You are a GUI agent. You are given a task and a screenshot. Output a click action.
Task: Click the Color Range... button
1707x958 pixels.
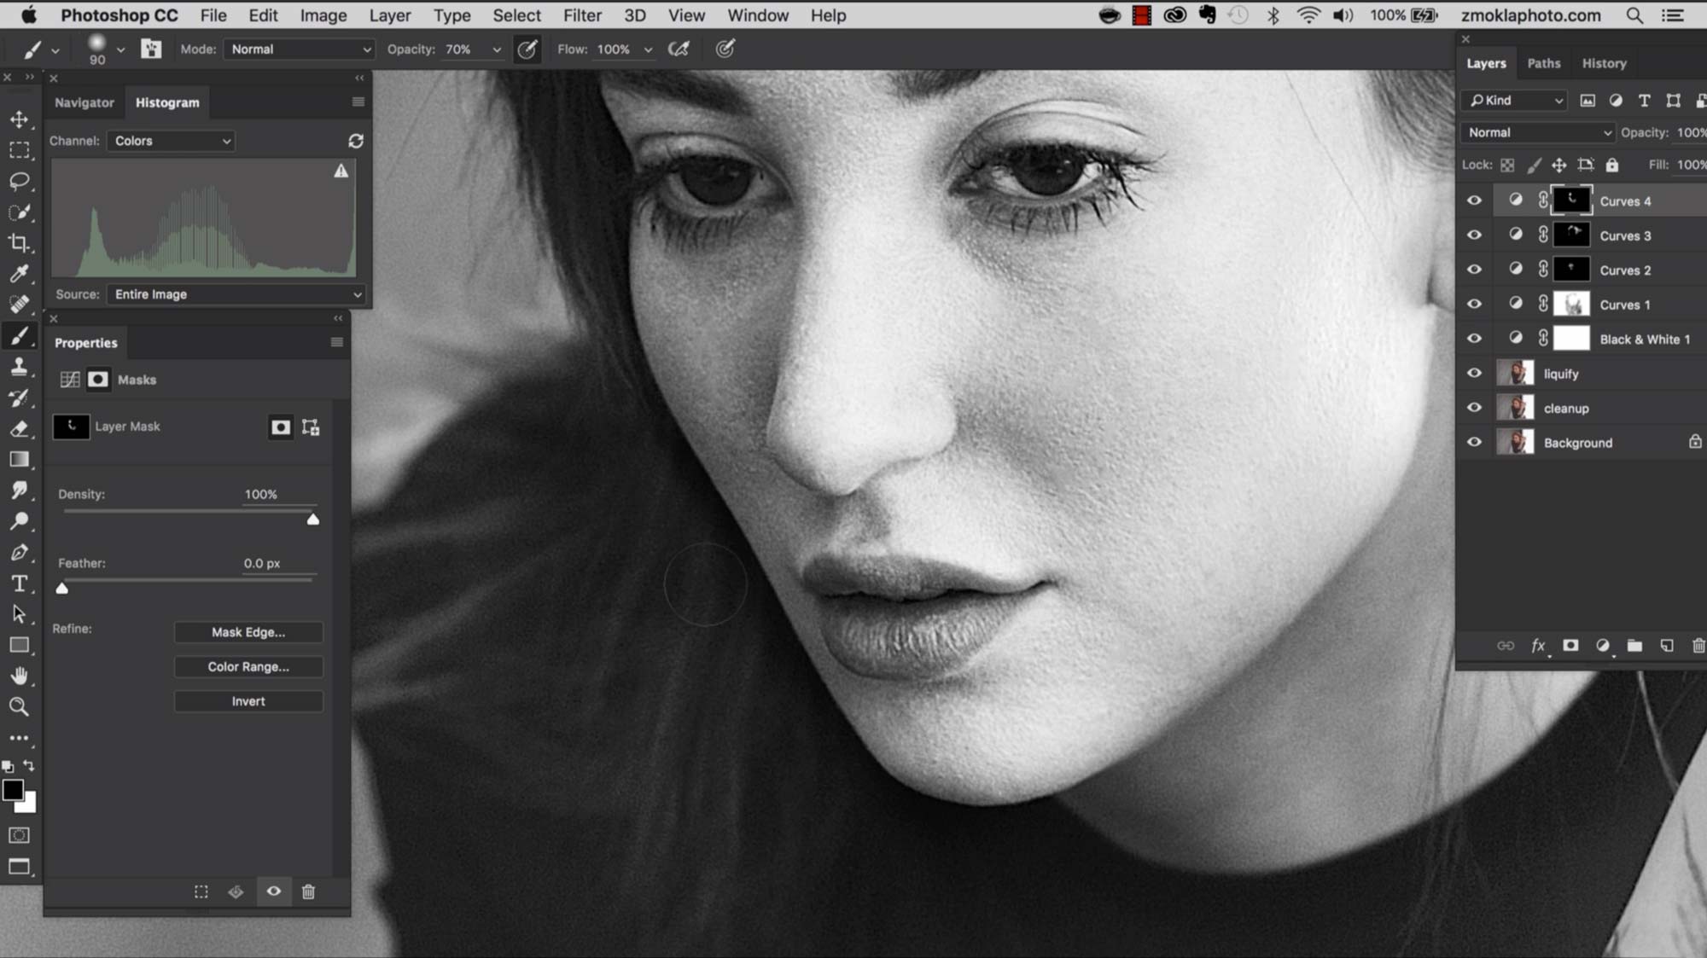pyautogui.click(x=248, y=666)
